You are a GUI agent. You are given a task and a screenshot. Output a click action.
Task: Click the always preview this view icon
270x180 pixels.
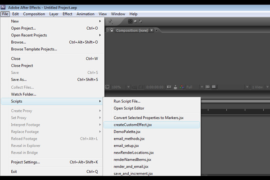click(107, 87)
